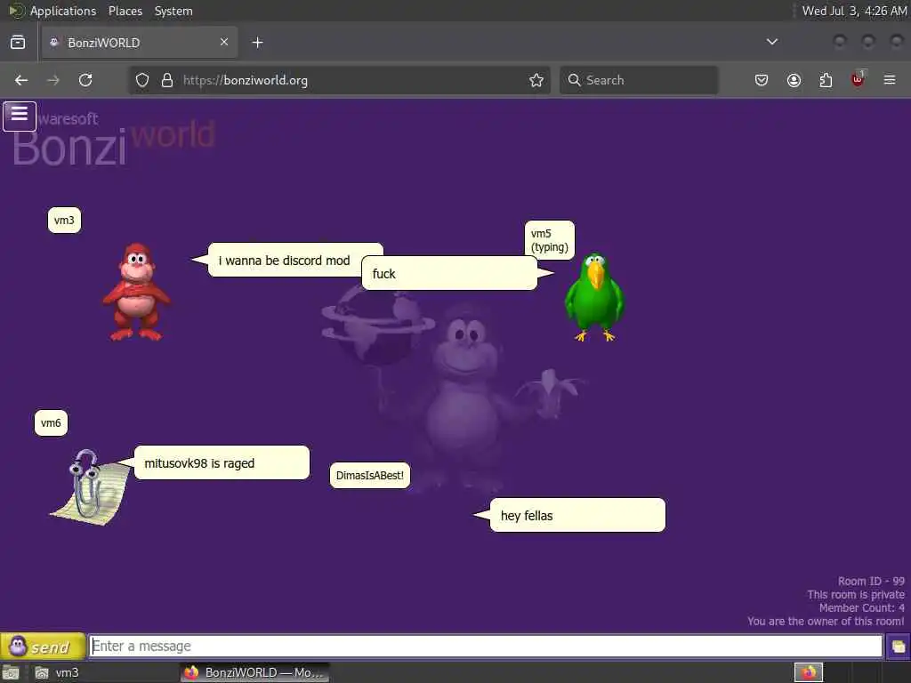
Task: Focus the Enter a message field
Action: (486, 646)
